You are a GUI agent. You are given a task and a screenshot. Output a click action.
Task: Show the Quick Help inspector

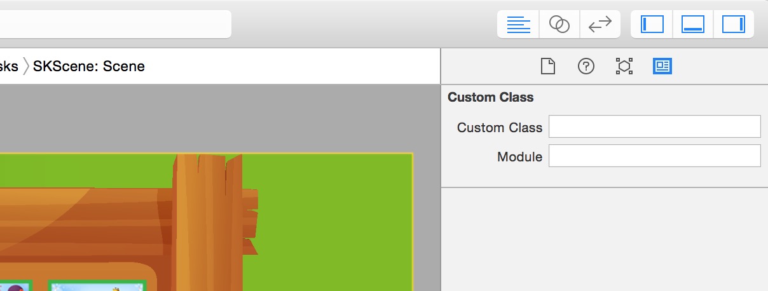tap(586, 66)
